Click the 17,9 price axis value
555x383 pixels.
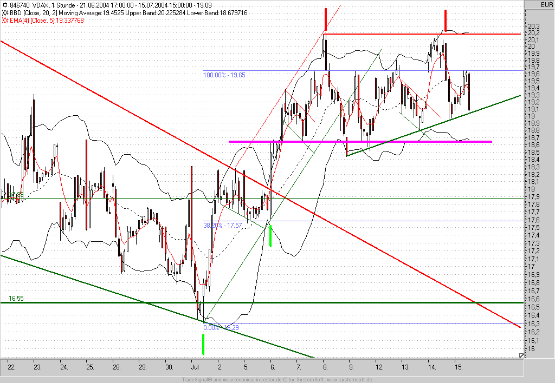click(534, 197)
